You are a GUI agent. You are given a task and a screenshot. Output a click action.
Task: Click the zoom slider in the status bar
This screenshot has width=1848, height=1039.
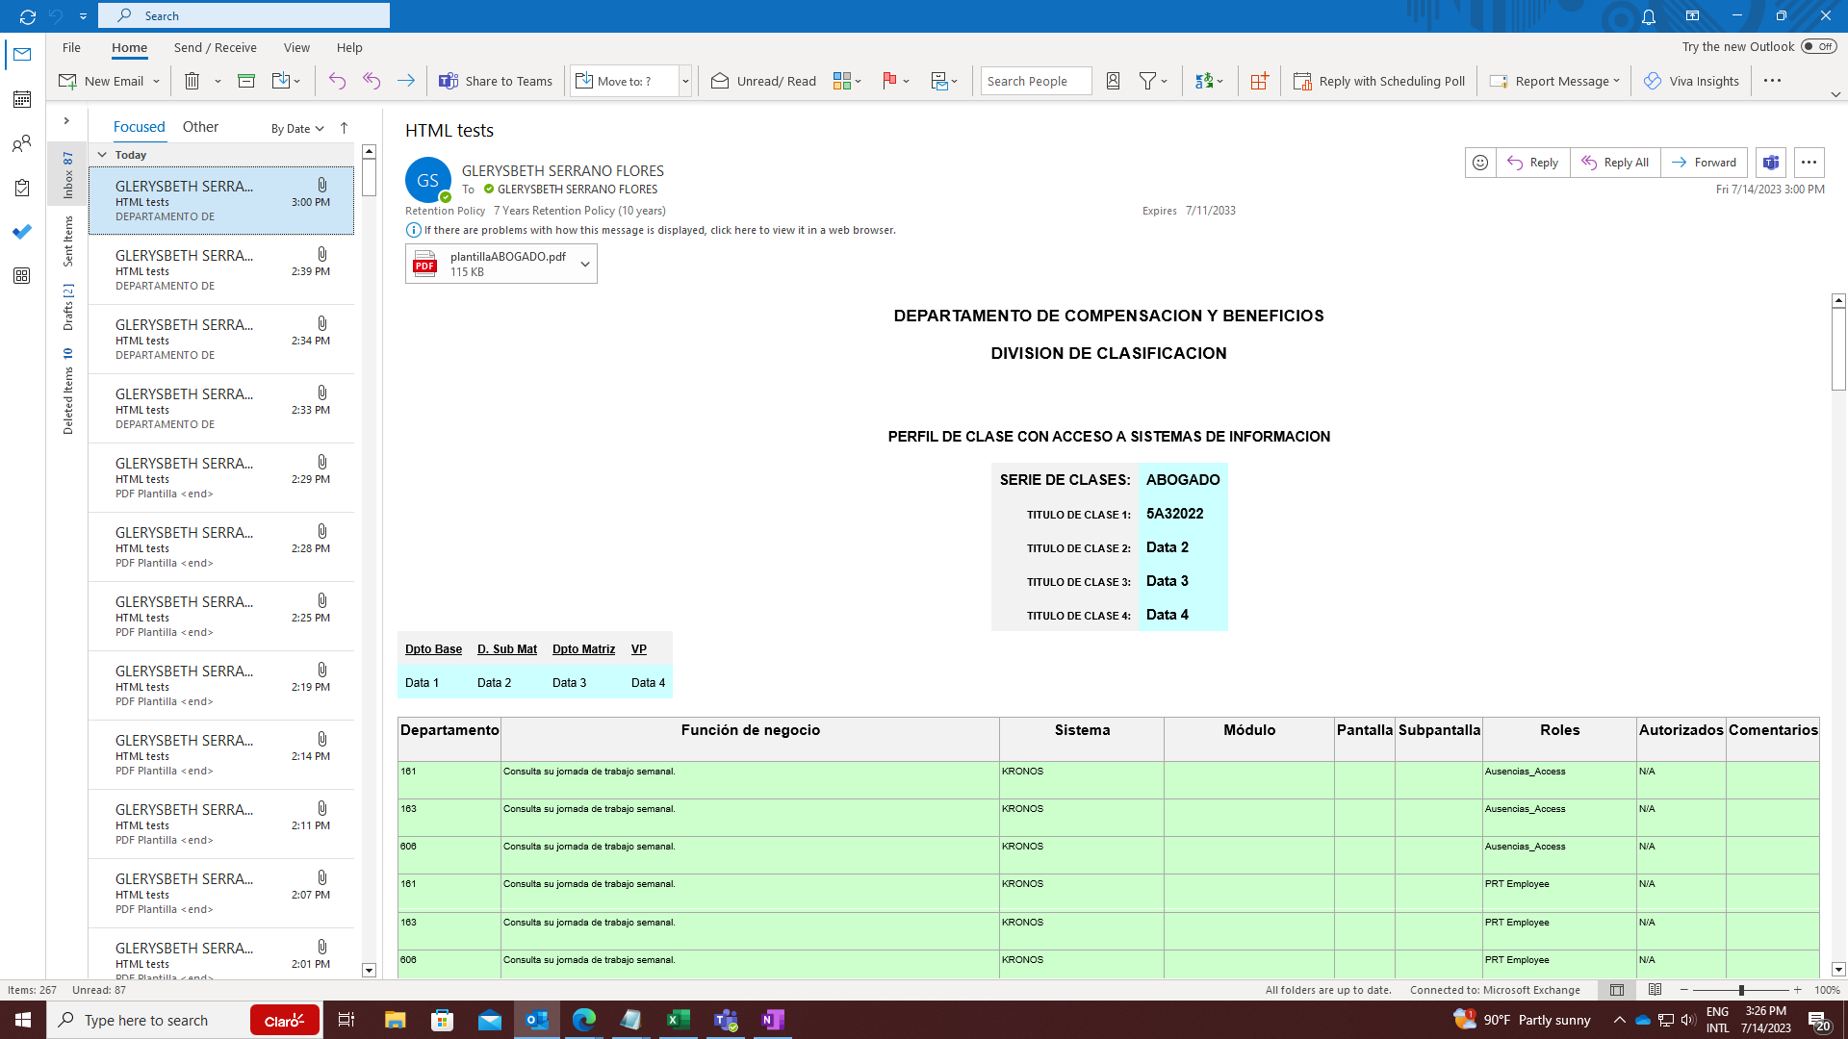[1740, 990]
